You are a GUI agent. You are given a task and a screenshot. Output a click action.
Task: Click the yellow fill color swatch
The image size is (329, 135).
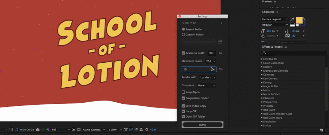(x=299, y=20)
